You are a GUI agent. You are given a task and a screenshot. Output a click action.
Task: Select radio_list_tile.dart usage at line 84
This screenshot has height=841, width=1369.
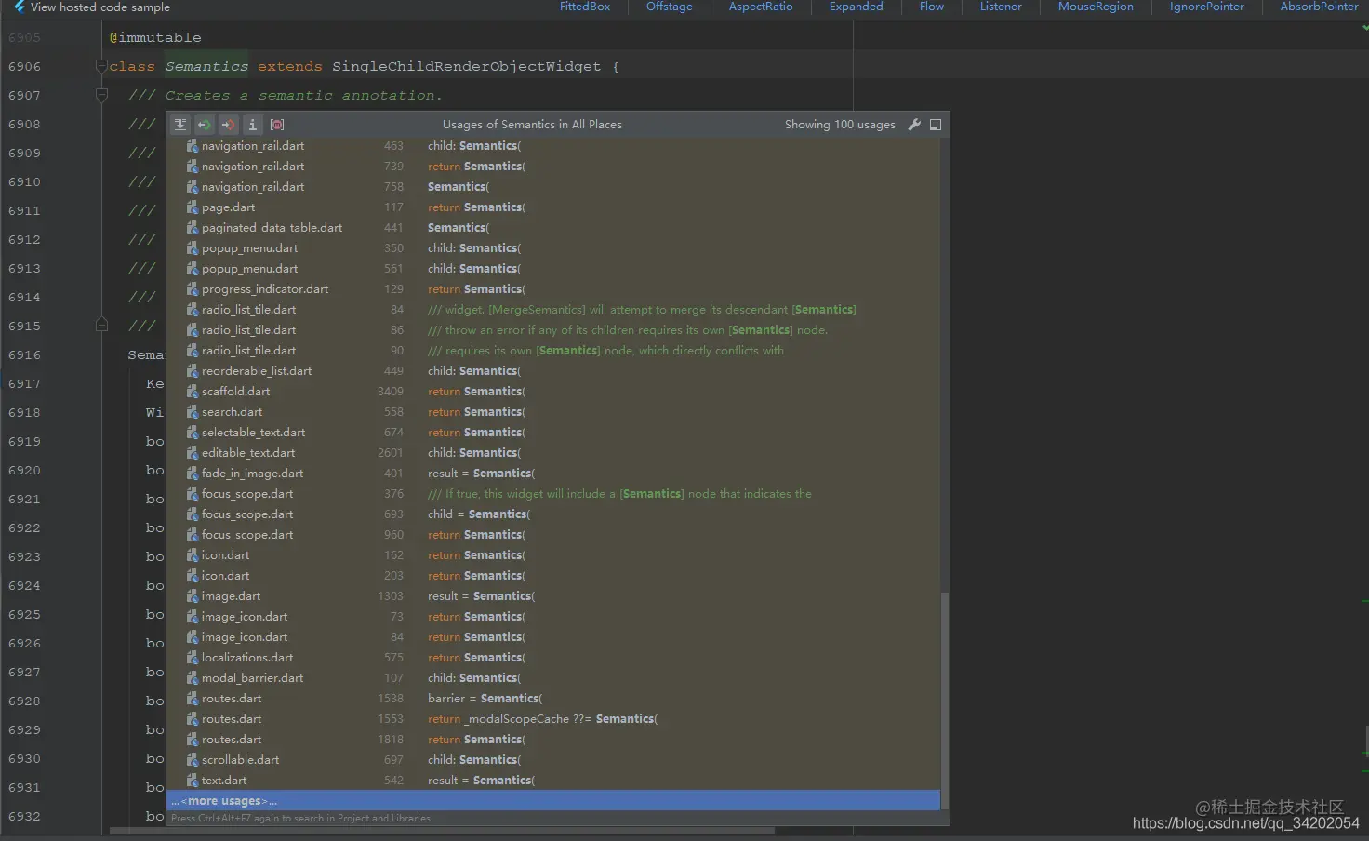coord(553,310)
